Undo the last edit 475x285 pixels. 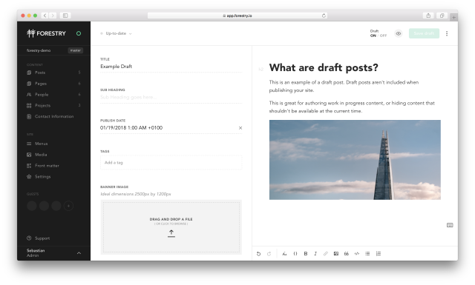258,254
